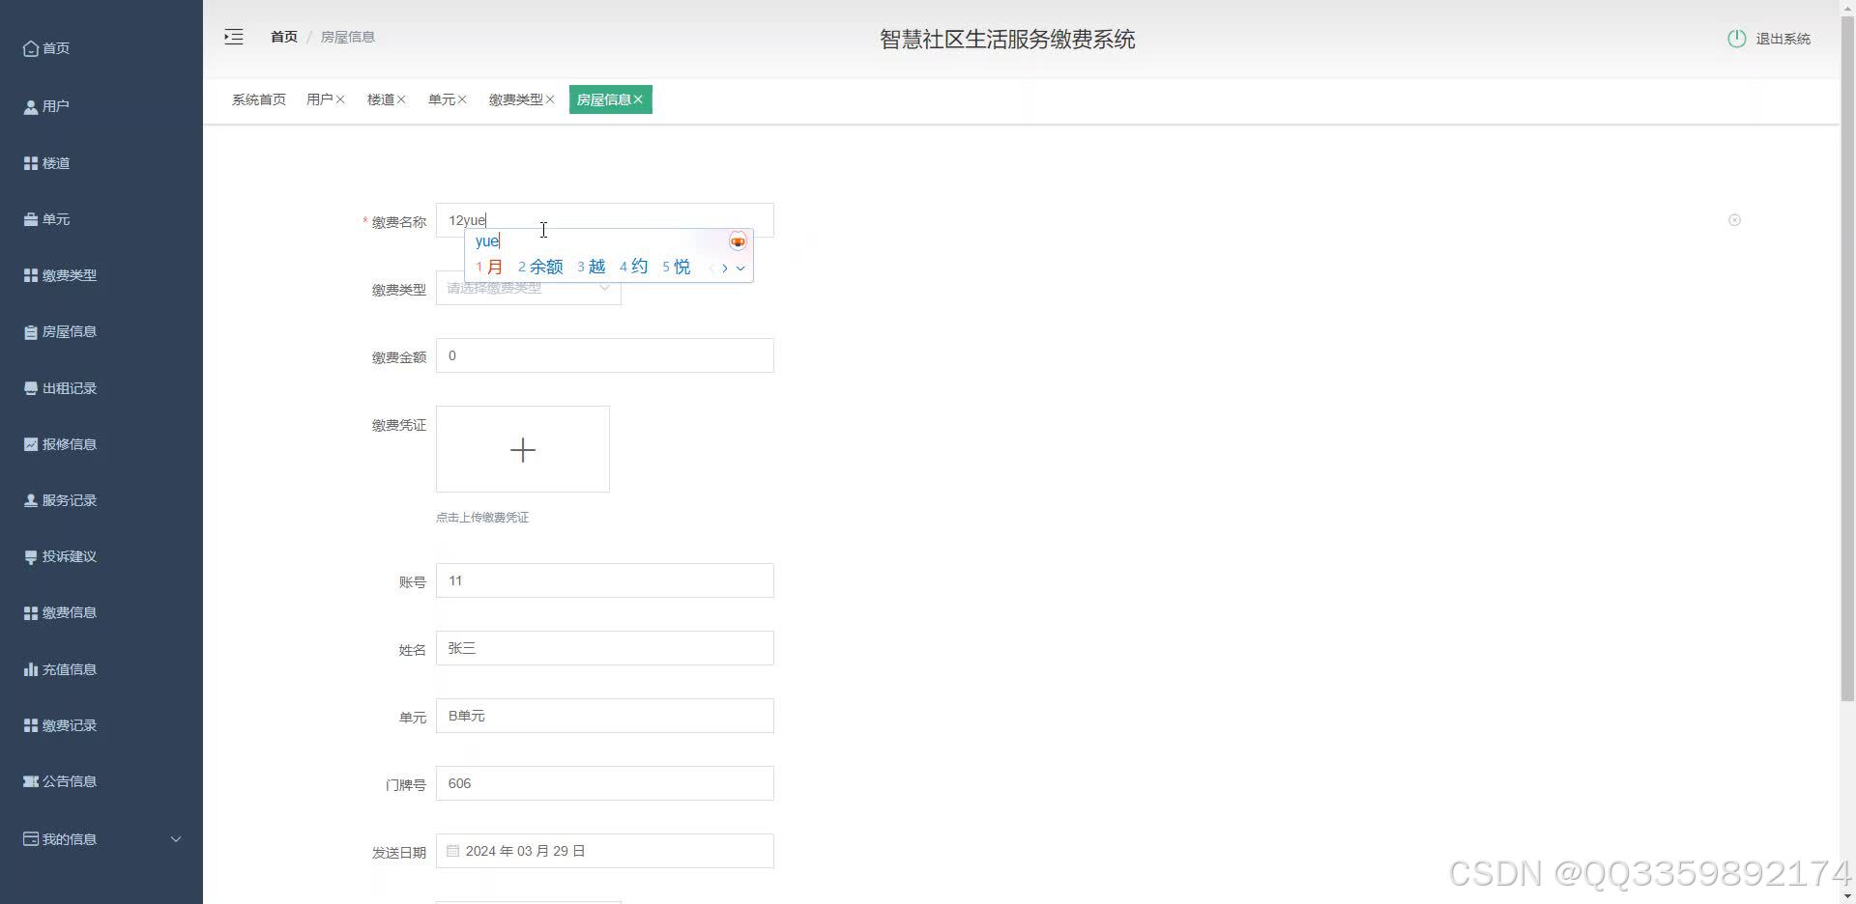Click the 发送日期 date field

coord(605,851)
